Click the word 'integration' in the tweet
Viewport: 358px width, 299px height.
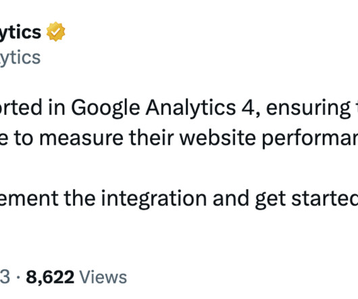[154, 199]
